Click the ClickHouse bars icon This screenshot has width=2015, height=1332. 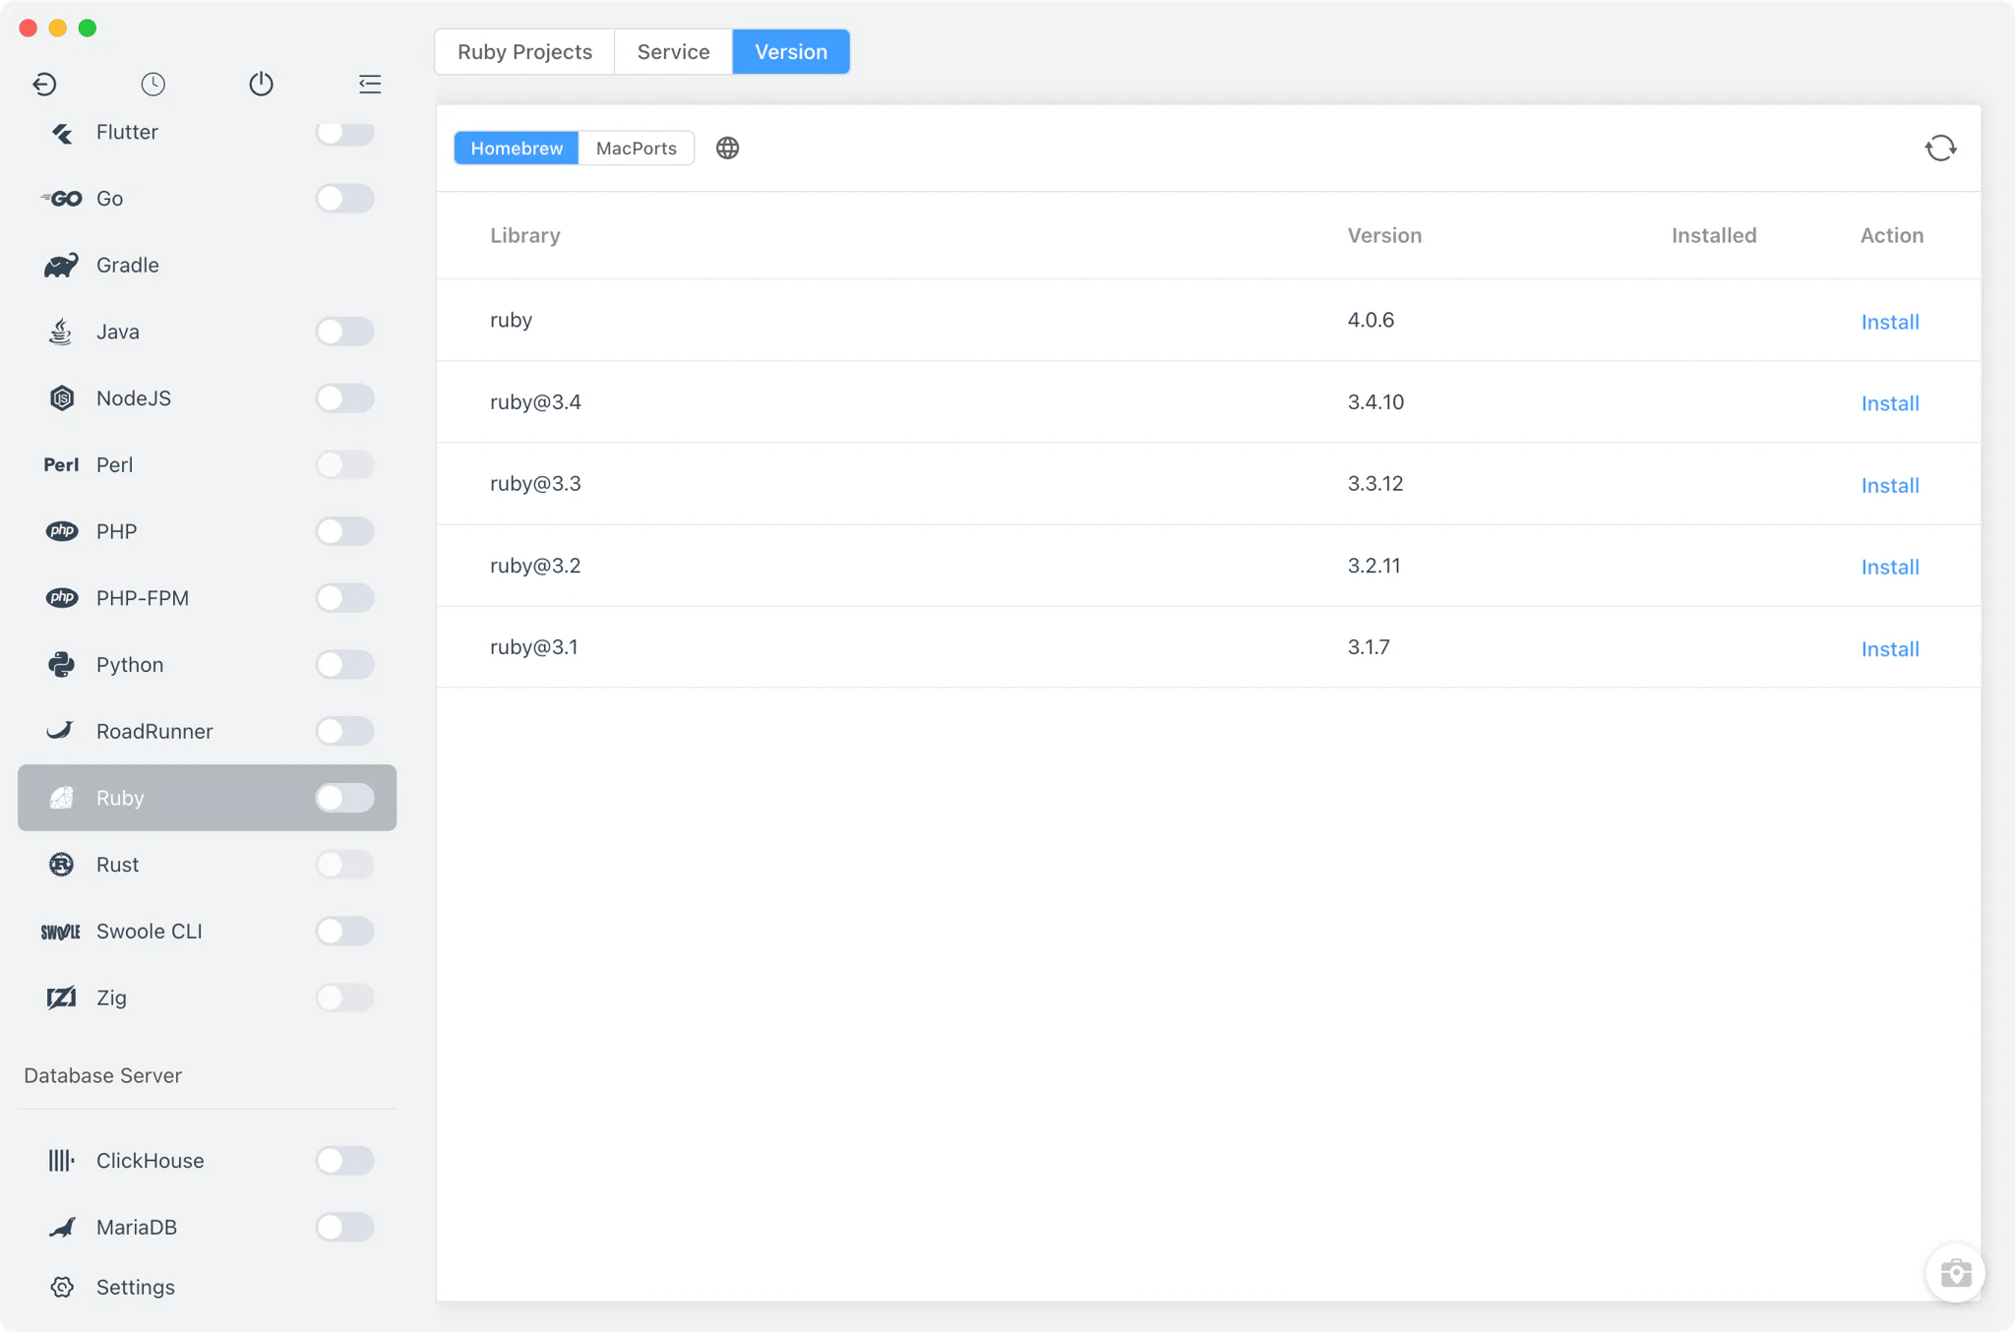tap(61, 1161)
